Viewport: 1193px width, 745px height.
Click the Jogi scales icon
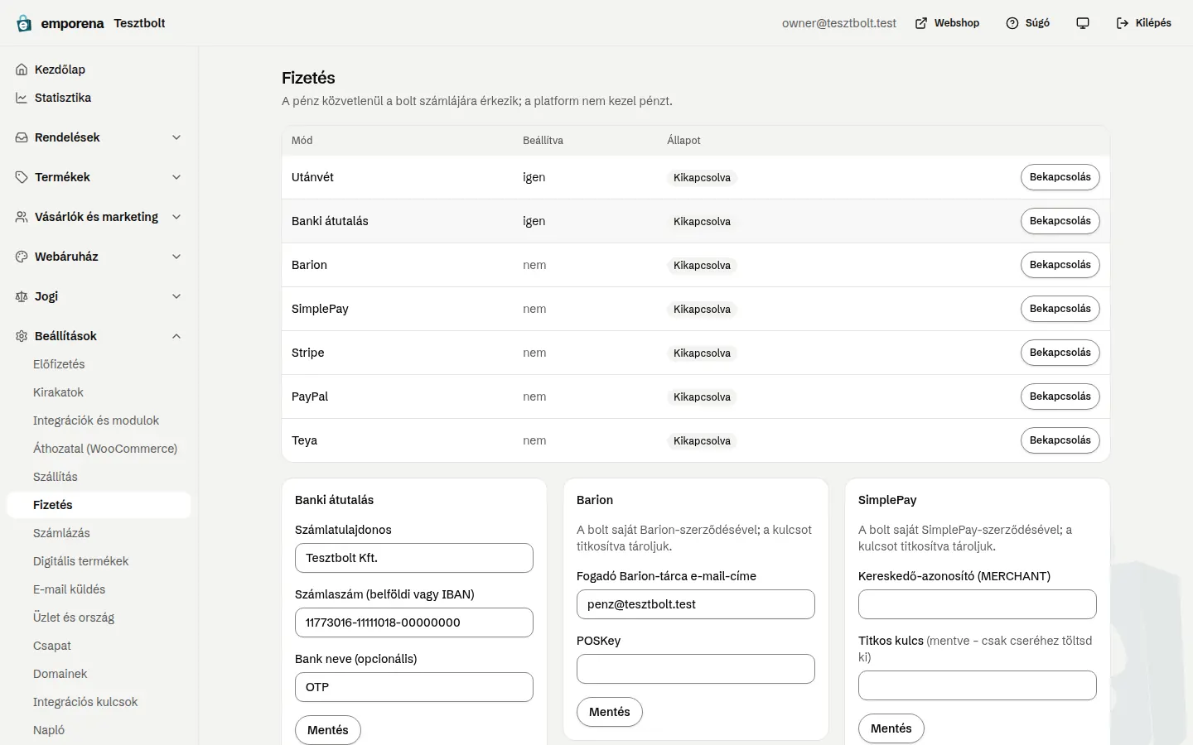(22, 296)
